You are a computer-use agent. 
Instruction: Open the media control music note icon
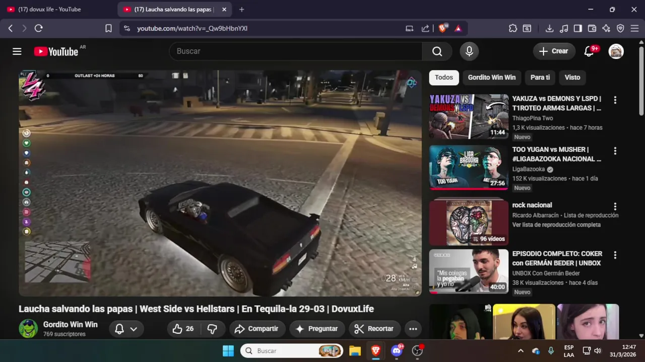pos(564,29)
